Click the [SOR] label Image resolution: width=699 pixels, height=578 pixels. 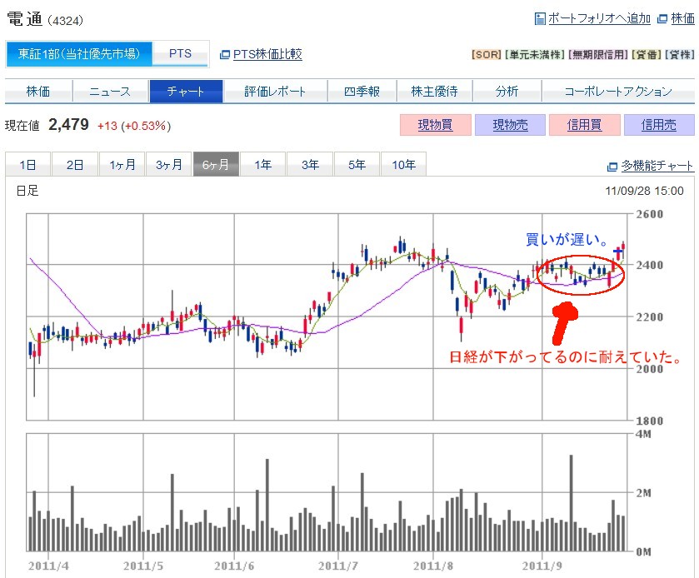(487, 55)
